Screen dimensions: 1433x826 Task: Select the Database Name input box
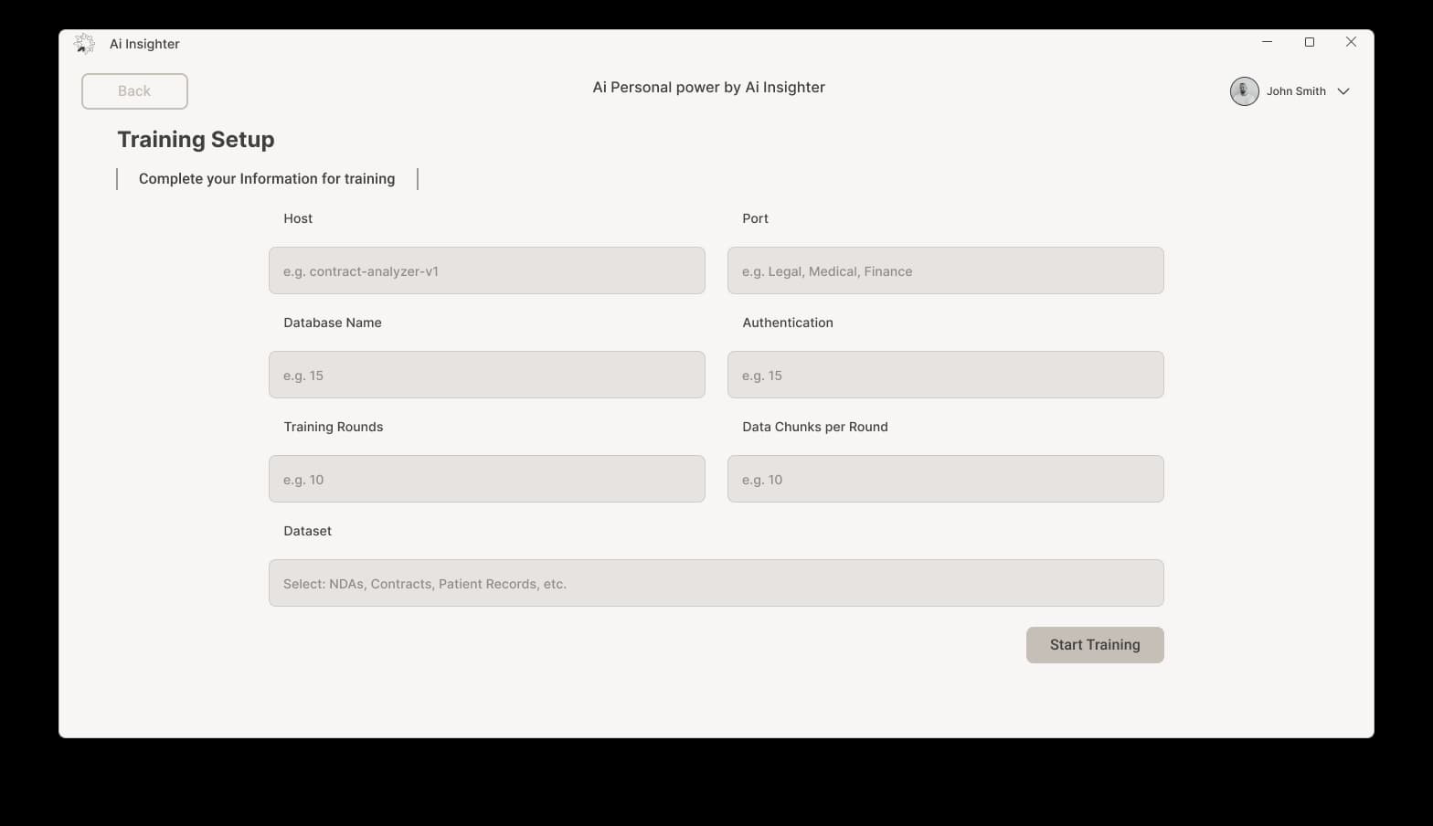coord(486,375)
